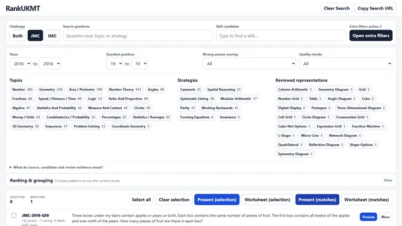Click Present (matches)
This screenshot has width=402, height=226.
(x=317, y=200)
